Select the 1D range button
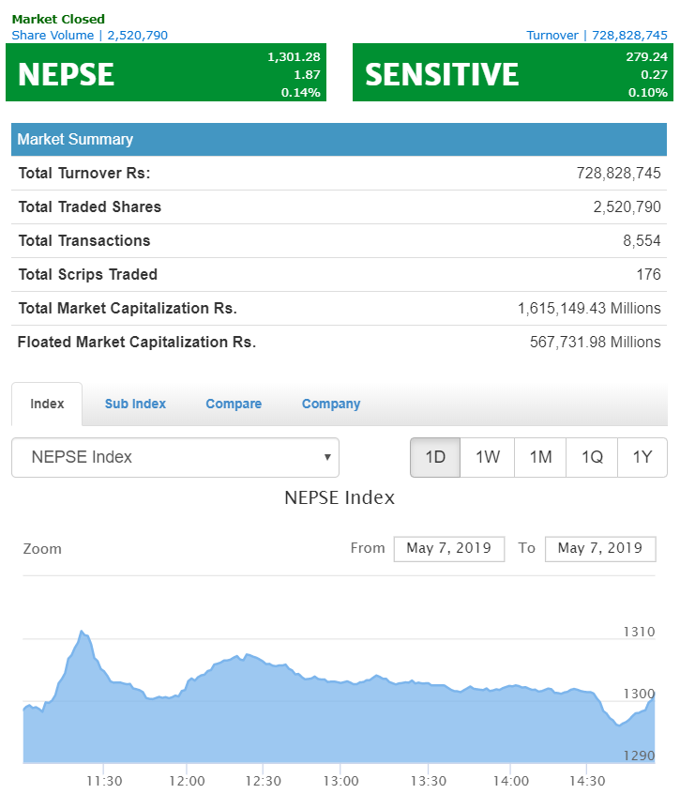The image size is (680, 794). tap(435, 457)
